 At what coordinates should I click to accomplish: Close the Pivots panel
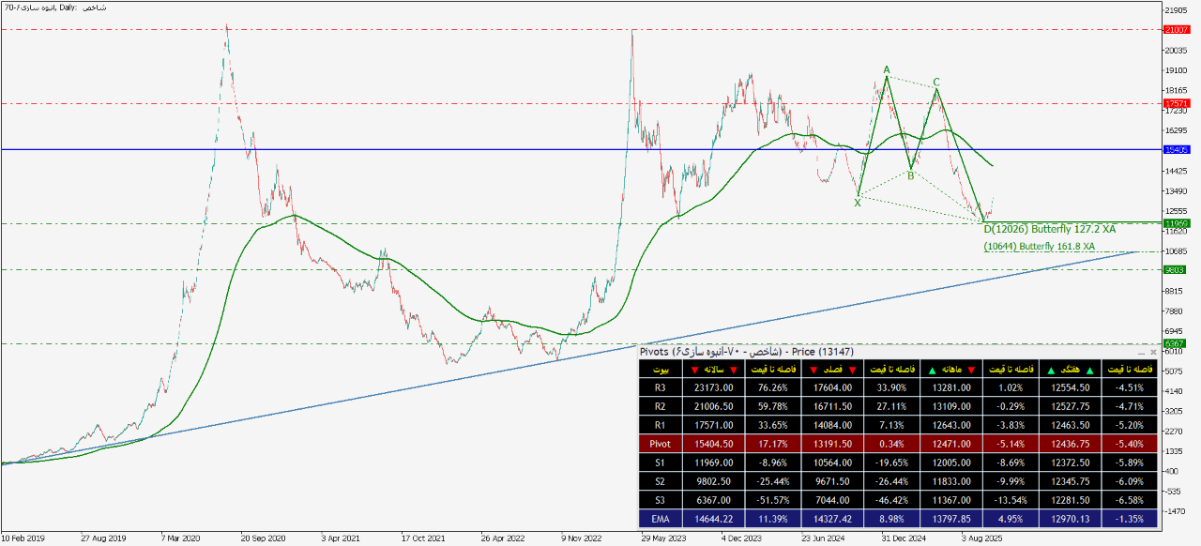point(1154,352)
